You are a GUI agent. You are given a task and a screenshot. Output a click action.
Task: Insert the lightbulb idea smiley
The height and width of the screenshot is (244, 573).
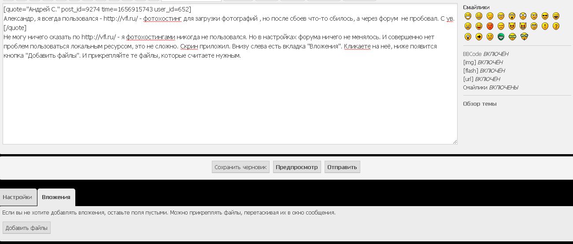pos(468,37)
